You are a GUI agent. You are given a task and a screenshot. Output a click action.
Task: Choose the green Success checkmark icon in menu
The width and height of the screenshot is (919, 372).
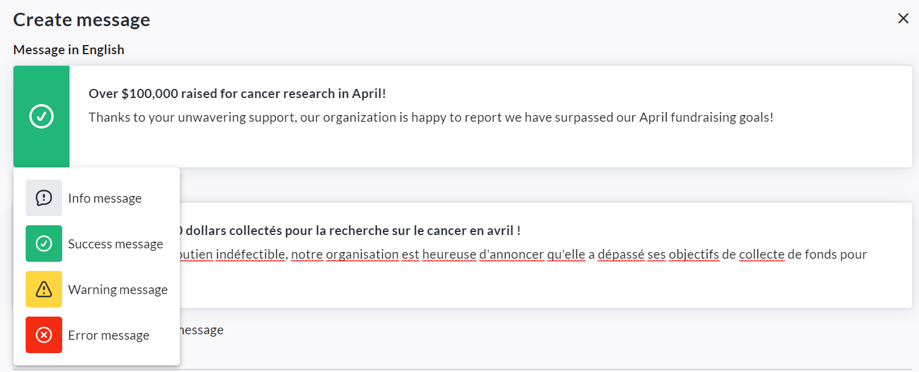coord(44,244)
